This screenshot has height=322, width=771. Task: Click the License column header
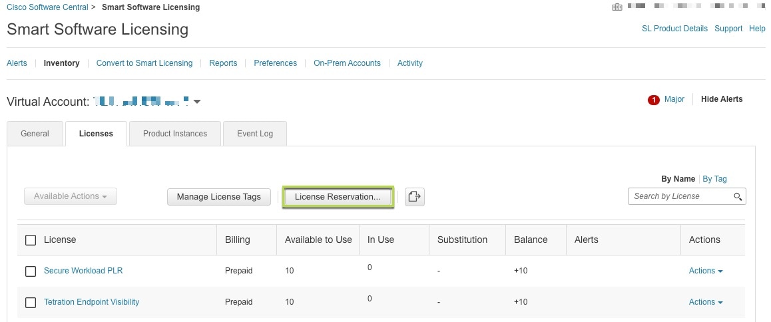pos(60,240)
